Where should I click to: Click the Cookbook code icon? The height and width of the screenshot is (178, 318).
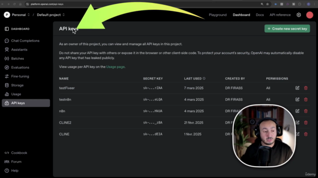[6, 153]
